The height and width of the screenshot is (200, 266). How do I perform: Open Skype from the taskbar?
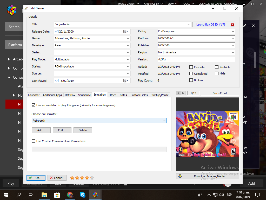[x=82, y=195]
